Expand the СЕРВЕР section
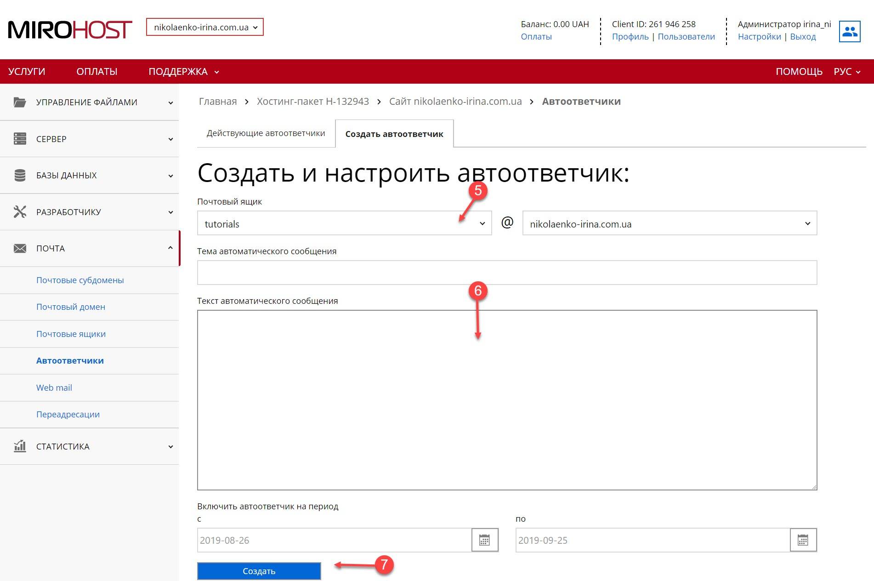874x581 pixels. [x=90, y=139]
